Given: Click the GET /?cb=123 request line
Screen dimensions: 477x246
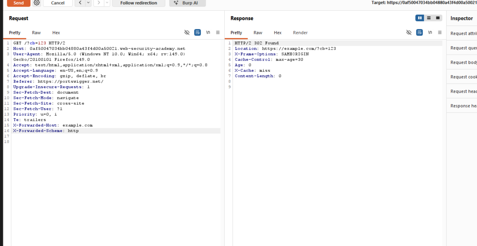Looking at the screenshot, I should pos(39,43).
